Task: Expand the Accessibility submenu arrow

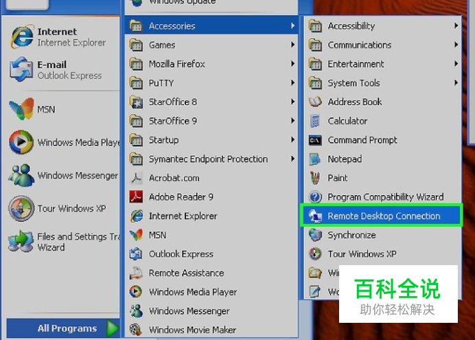Action: click(x=456, y=26)
